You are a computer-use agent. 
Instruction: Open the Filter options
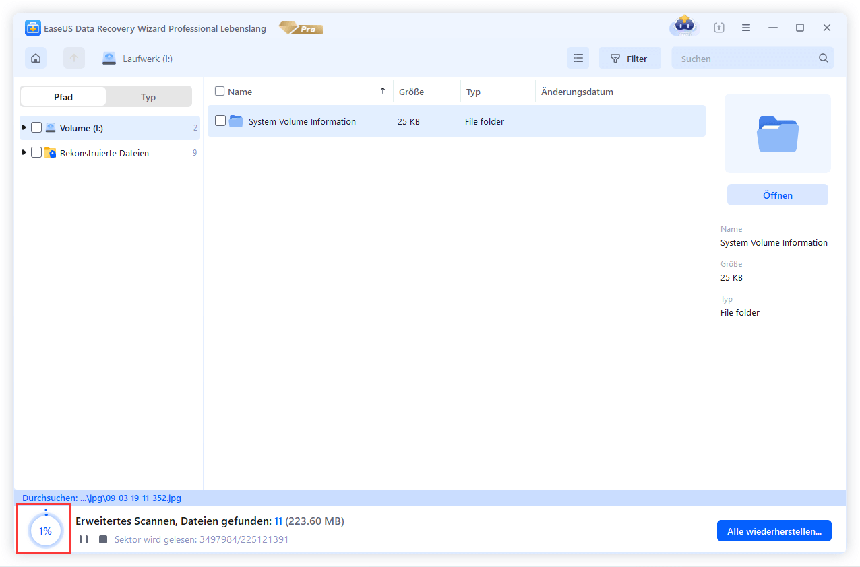630,59
